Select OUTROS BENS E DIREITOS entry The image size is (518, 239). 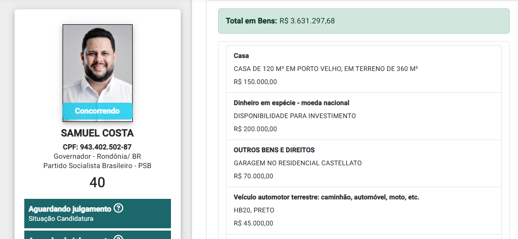point(364,163)
